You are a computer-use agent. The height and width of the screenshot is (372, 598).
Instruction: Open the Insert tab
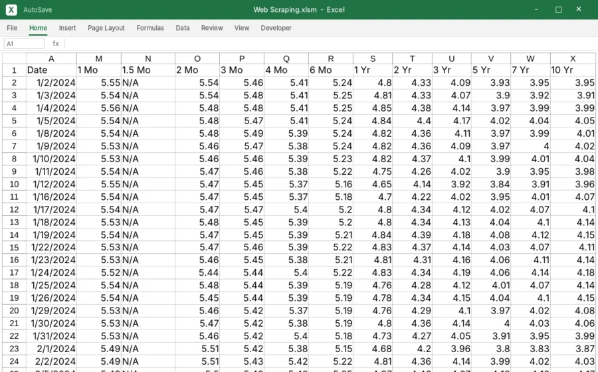point(67,28)
